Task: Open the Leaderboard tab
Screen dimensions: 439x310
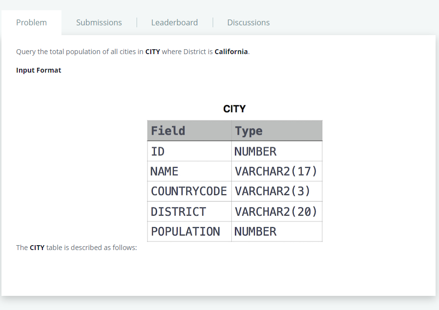Action: click(x=175, y=22)
